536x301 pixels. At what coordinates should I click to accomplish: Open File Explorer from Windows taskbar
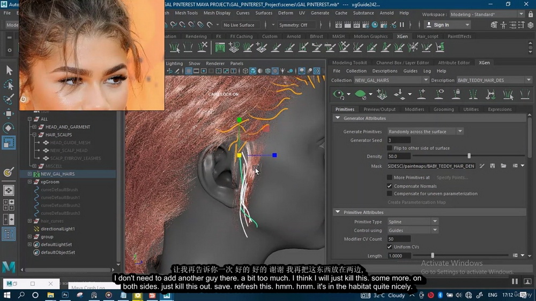50,295
